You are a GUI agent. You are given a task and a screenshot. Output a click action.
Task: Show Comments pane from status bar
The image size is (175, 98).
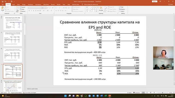pos(136,93)
